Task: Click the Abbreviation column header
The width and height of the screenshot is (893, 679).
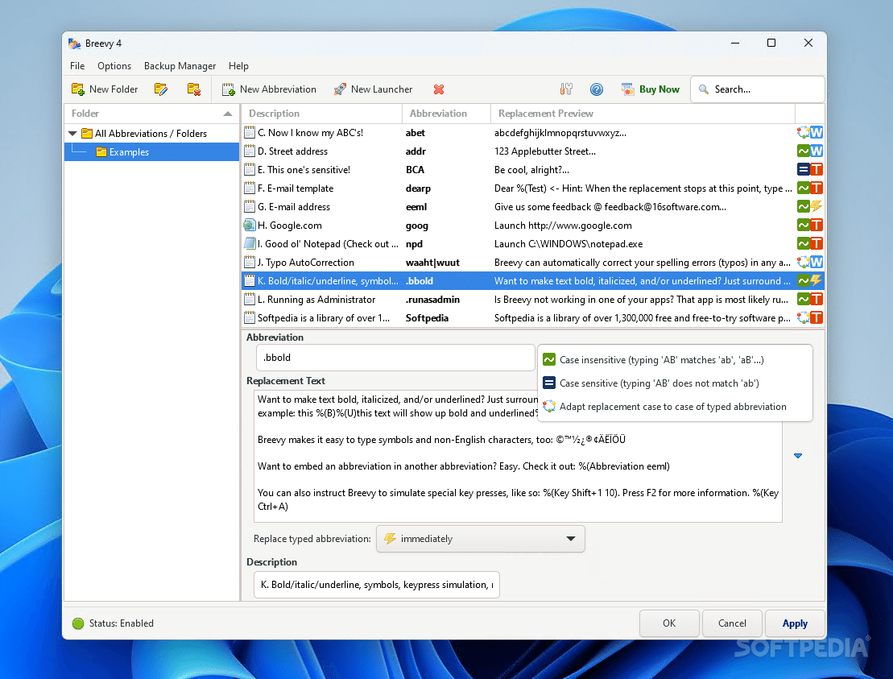Action: tap(446, 114)
